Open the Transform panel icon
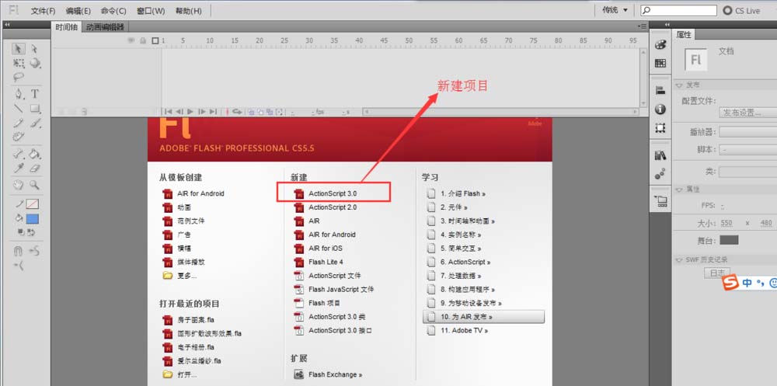Image resolution: width=777 pixels, height=386 pixels. point(660,128)
